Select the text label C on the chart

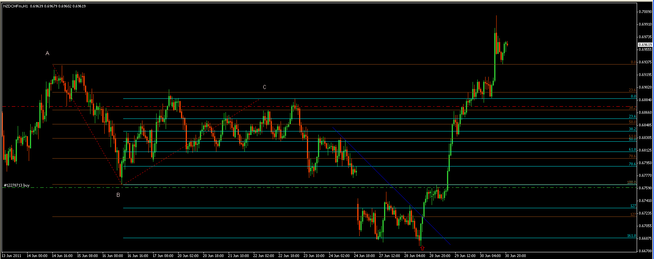coord(264,87)
